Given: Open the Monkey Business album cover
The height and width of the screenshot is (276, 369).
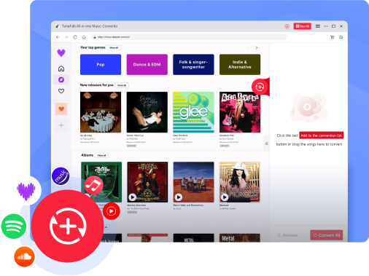Looking at the screenshot, I should click(x=147, y=182).
